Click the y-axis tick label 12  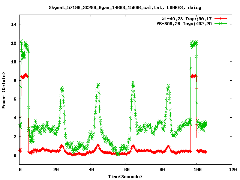click(13, 43)
